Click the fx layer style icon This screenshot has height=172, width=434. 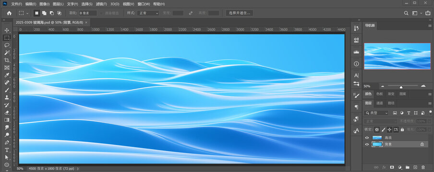click(x=384, y=167)
